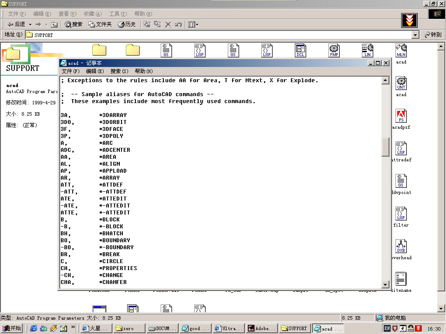Image resolution: width=446 pixels, height=334 pixels.
Task: Click the Undo toolbar icon in Explorer
Action: tap(178, 24)
